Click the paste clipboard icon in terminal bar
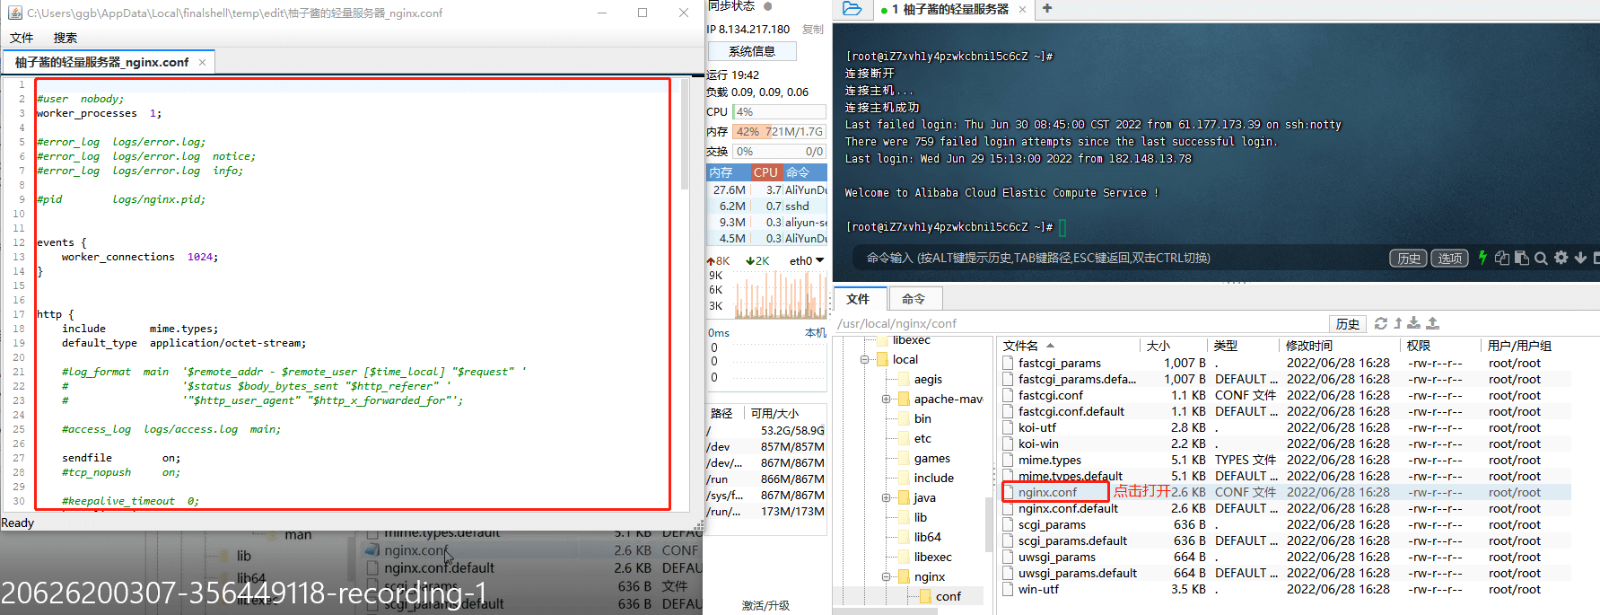 1522,258
